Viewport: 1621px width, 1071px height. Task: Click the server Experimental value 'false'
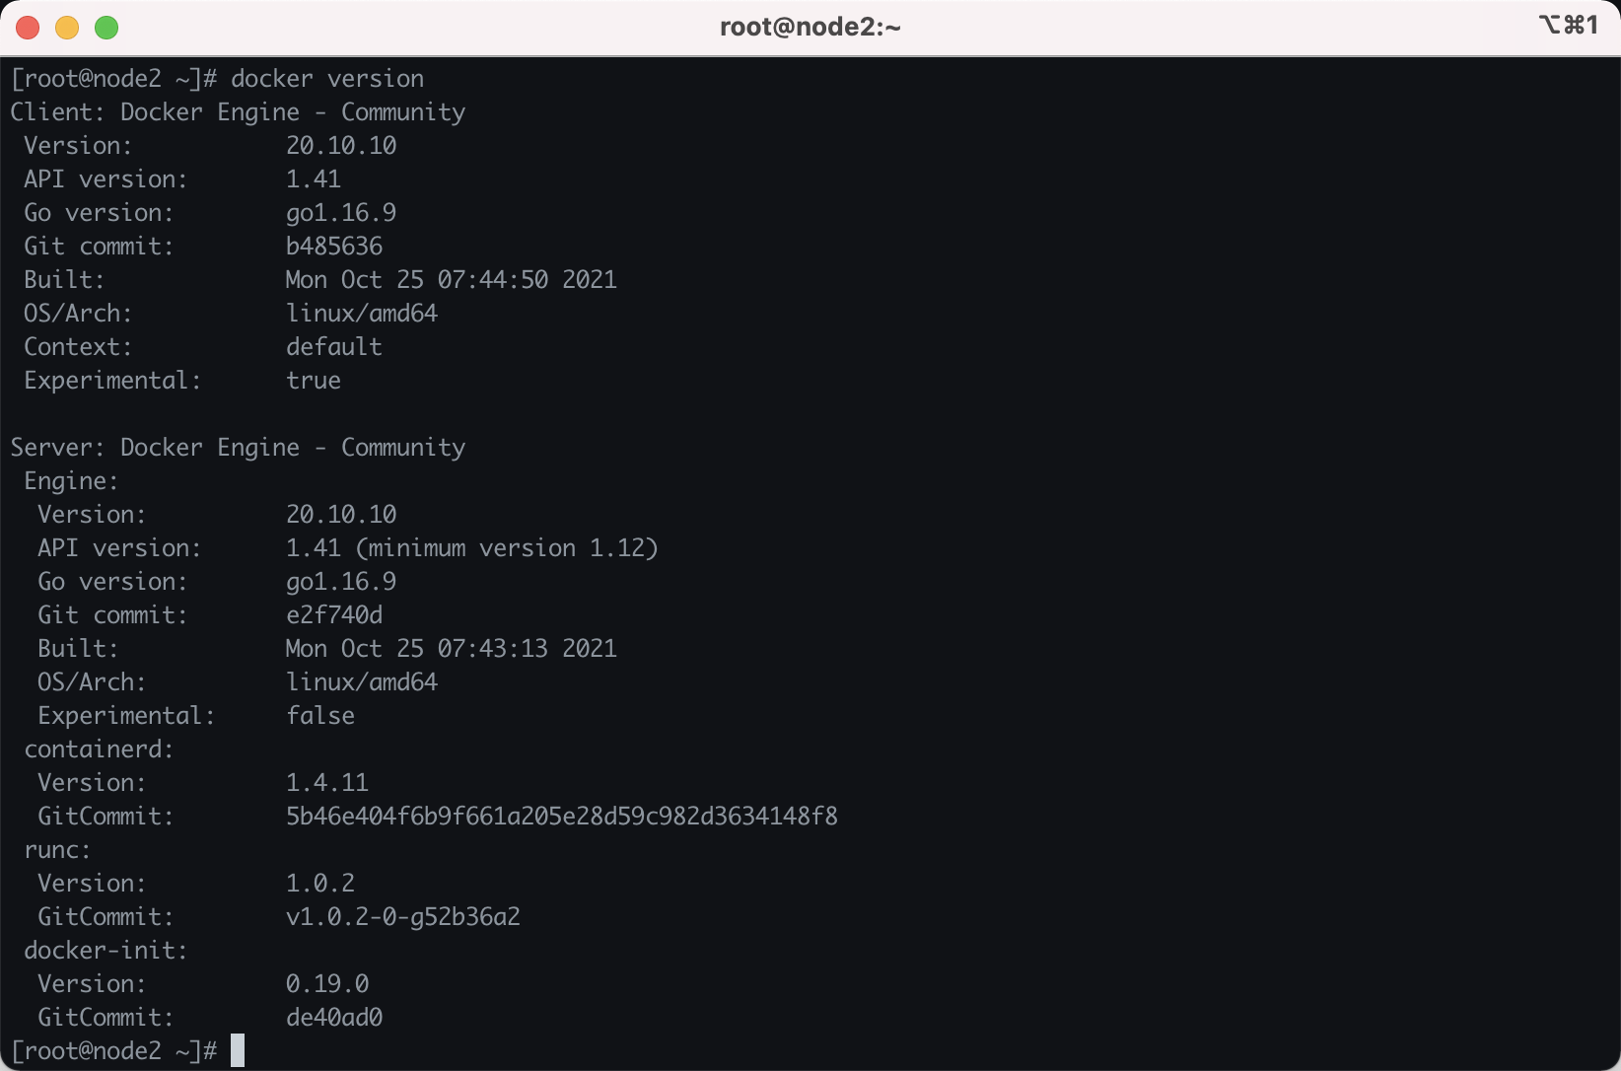click(320, 716)
